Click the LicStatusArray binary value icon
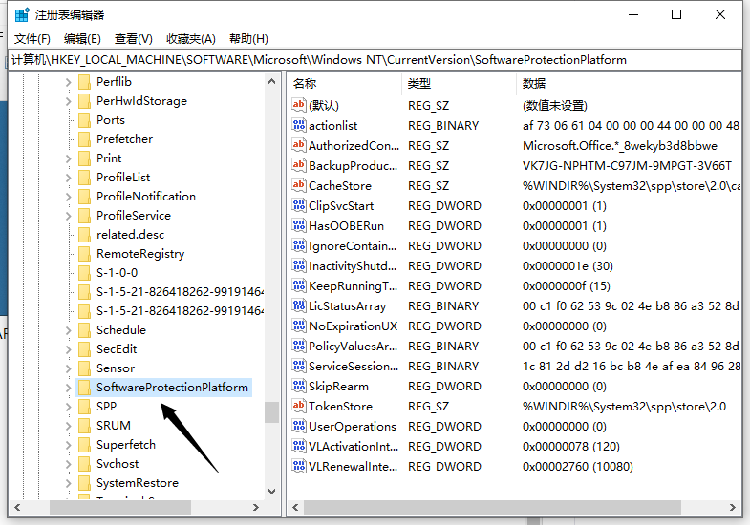 299,305
